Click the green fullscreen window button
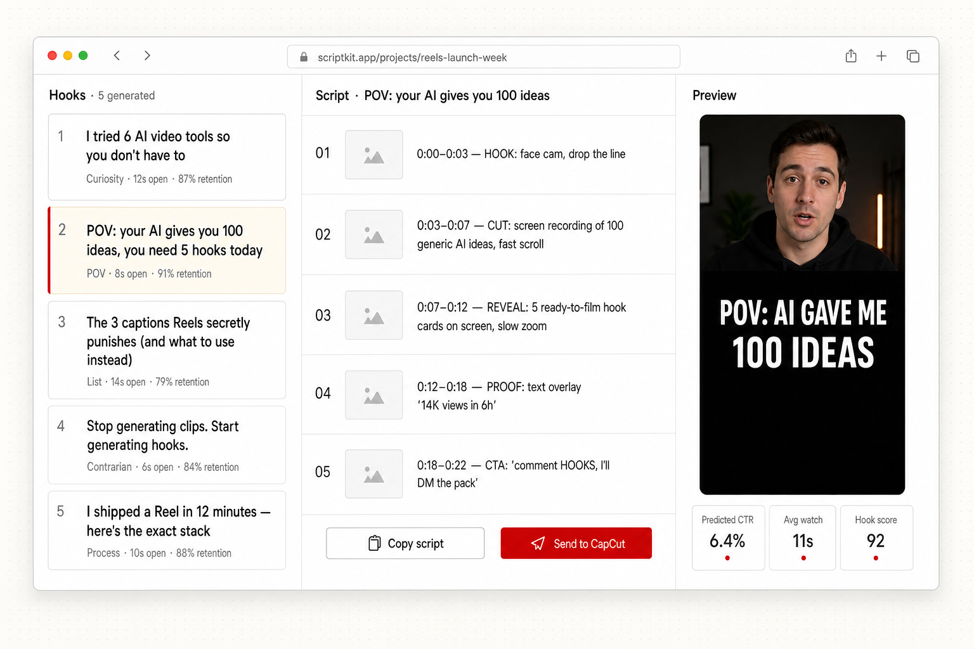This screenshot has height=649, width=974. pyautogui.click(x=83, y=56)
